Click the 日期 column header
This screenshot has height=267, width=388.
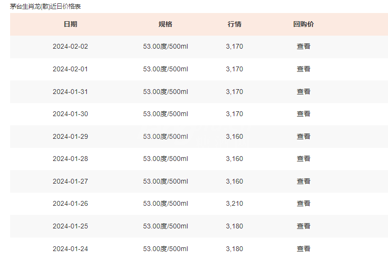70,24
